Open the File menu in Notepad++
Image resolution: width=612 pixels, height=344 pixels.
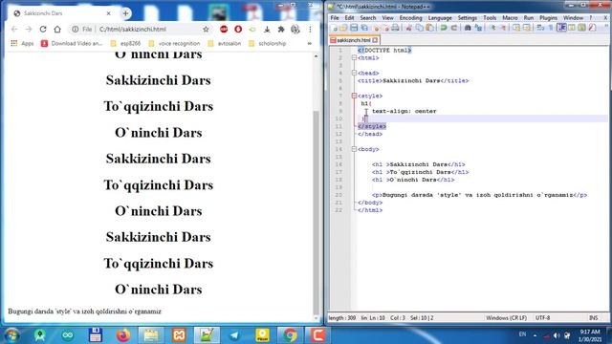335,18
